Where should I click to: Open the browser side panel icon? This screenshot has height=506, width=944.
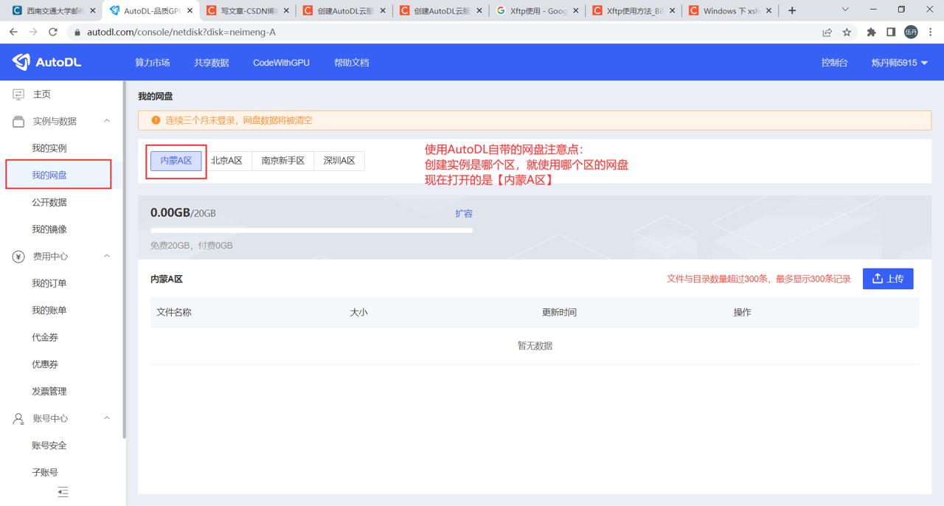[x=891, y=32]
